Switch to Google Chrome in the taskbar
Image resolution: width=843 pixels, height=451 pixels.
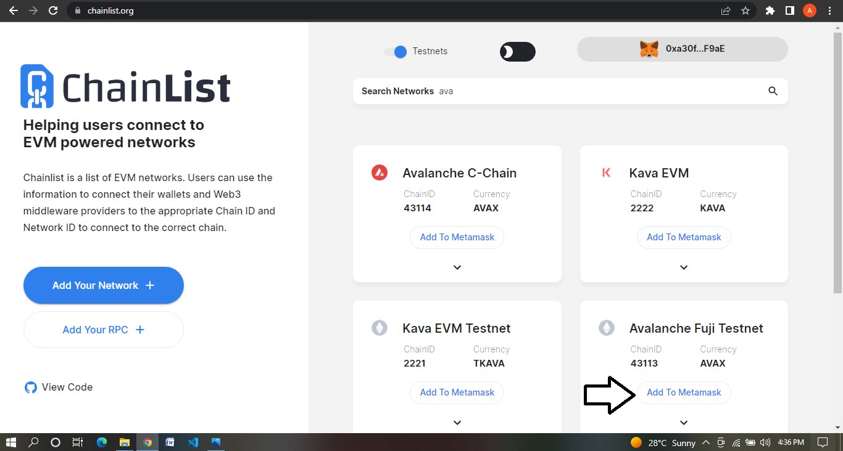[147, 442]
